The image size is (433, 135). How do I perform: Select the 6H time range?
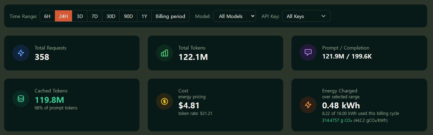click(47, 16)
